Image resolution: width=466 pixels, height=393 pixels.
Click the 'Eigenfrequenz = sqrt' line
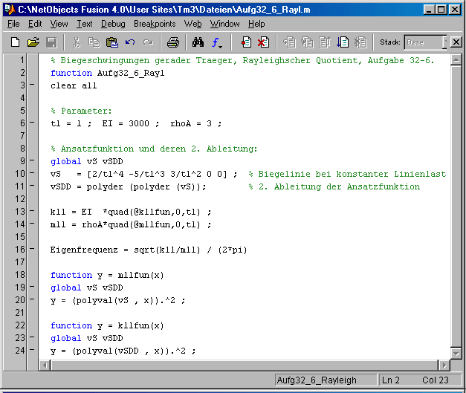tap(149, 250)
